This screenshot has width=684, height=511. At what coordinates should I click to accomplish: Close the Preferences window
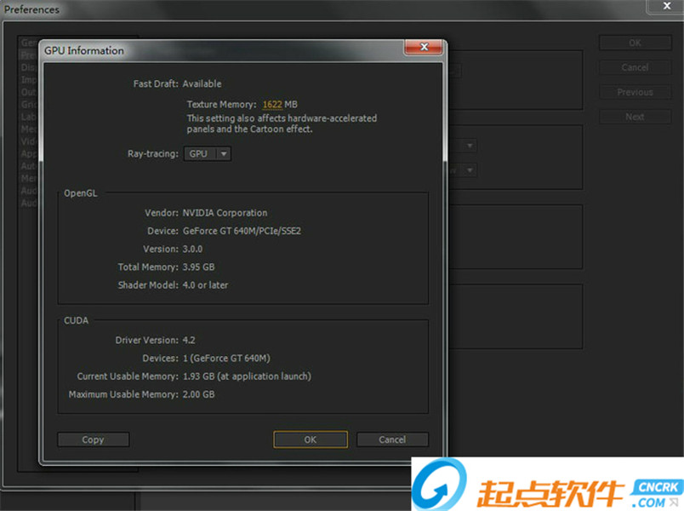click(666, 6)
